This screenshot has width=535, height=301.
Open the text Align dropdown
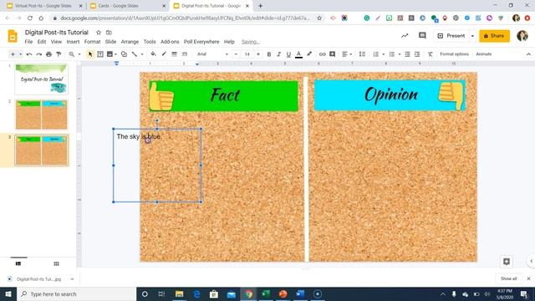click(347, 54)
